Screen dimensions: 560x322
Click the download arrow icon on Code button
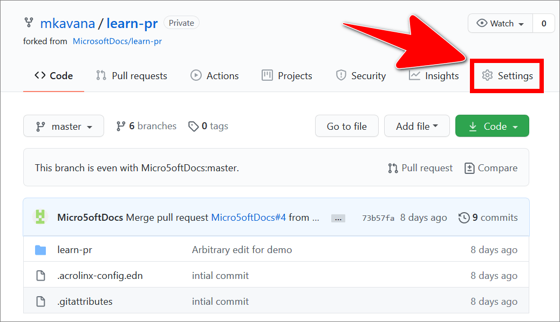[x=473, y=126]
